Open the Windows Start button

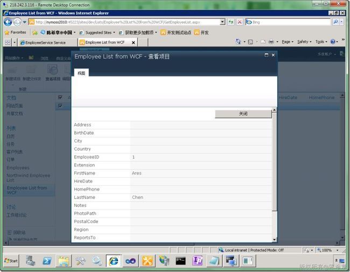click(x=11, y=261)
